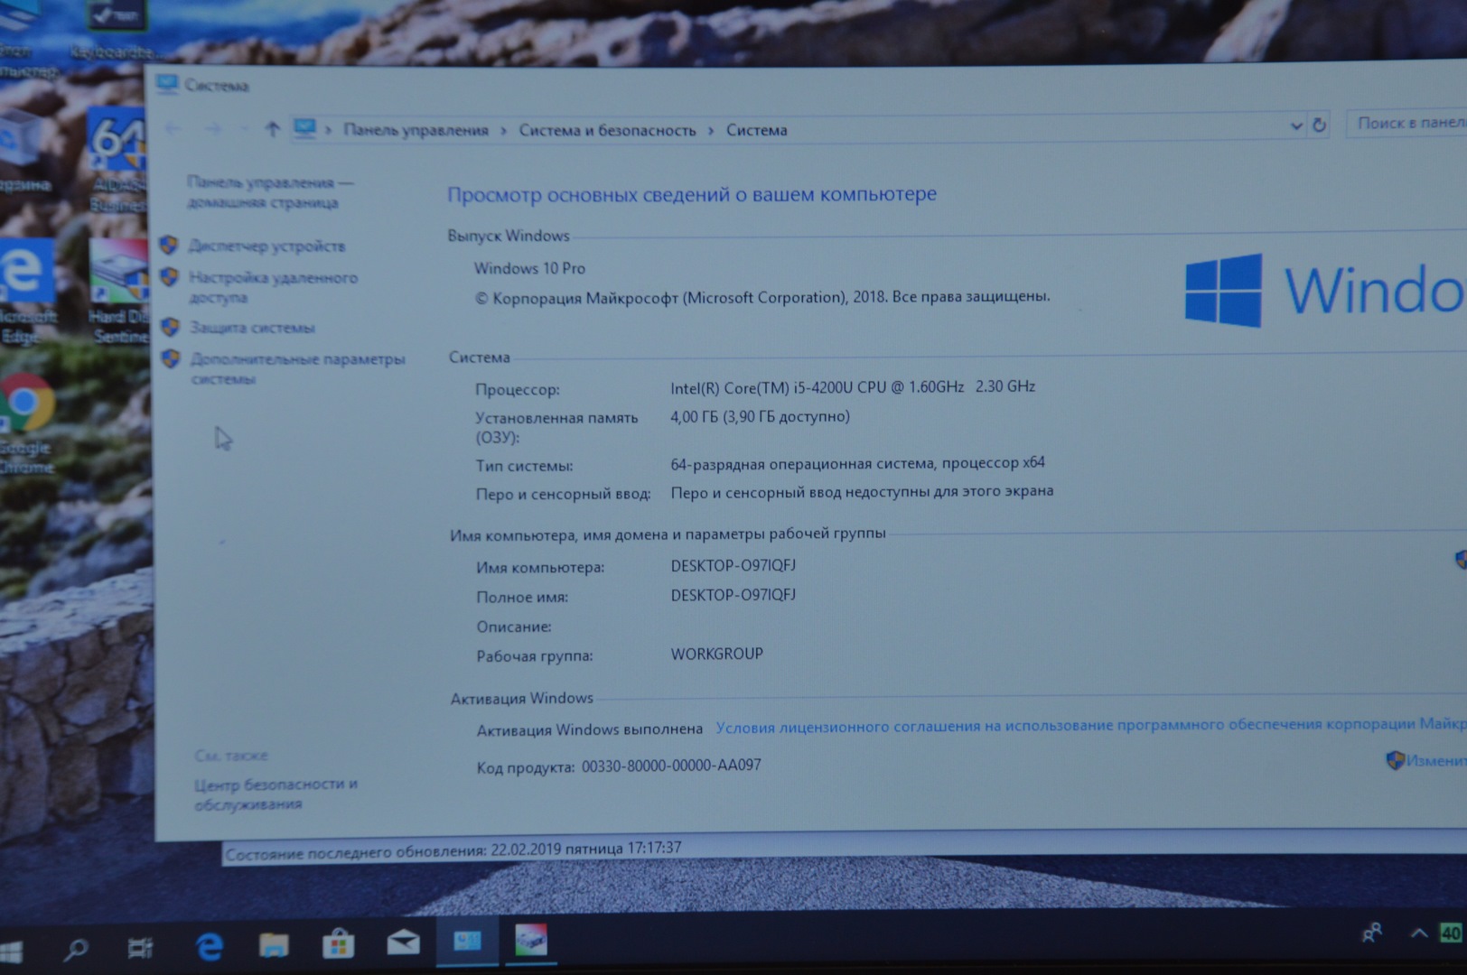Open taskbar search magnifier

click(76, 948)
